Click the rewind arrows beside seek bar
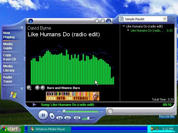Image resolution: width=178 pixels, height=133 pixels. click(x=59, y=111)
